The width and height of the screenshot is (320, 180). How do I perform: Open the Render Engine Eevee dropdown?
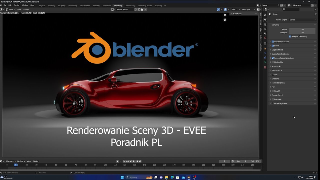[x=303, y=20]
